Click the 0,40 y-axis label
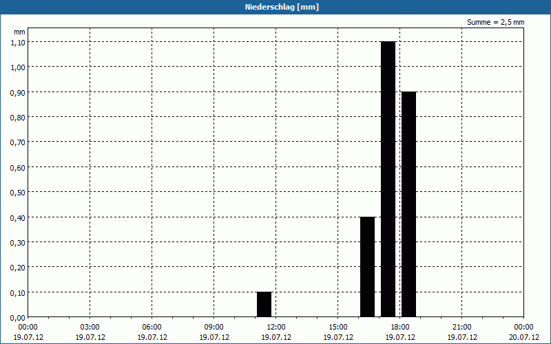The height and width of the screenshot is (344, 551). coord(18,217)
